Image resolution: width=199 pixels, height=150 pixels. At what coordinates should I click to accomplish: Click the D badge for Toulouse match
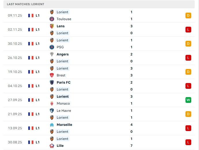(188, 16)
